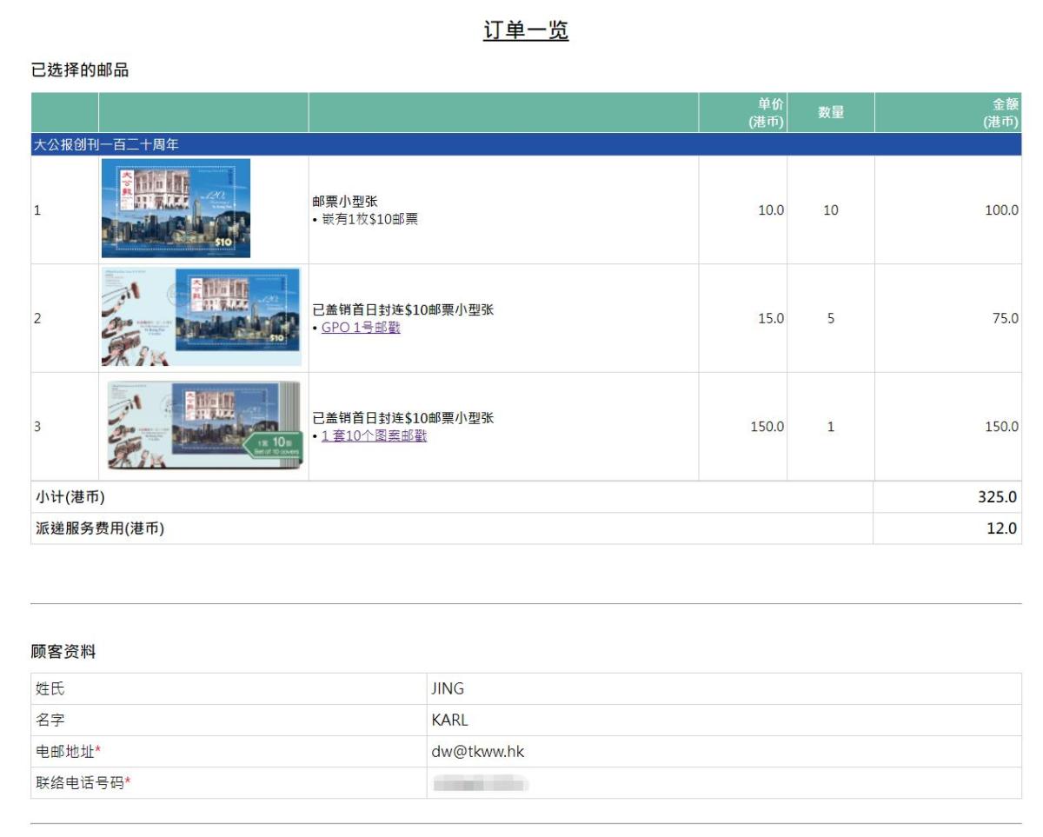Click the blurred contact phone number

pos(480,784)
